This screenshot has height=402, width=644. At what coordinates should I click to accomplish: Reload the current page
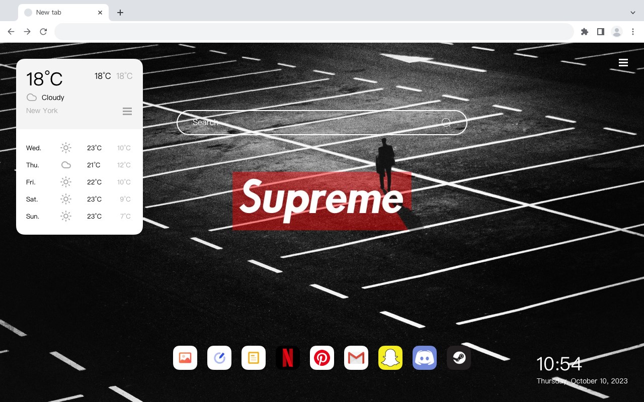point(43,32)
